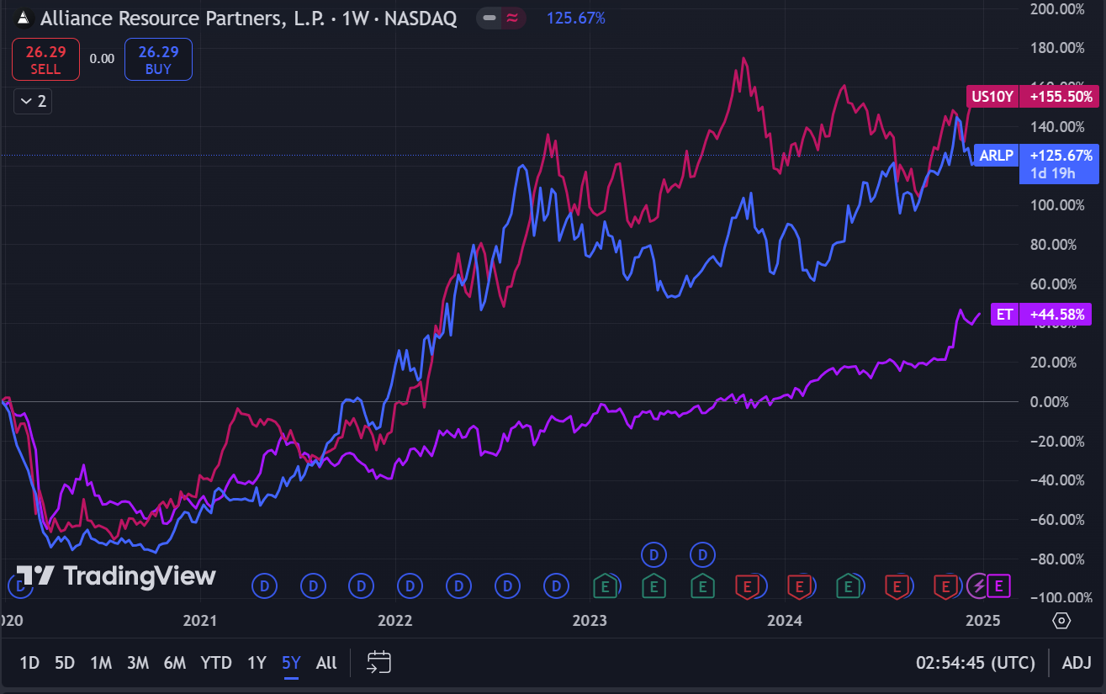
Task: Click the blue 26.29 BUY button
Action: (158, 60)
